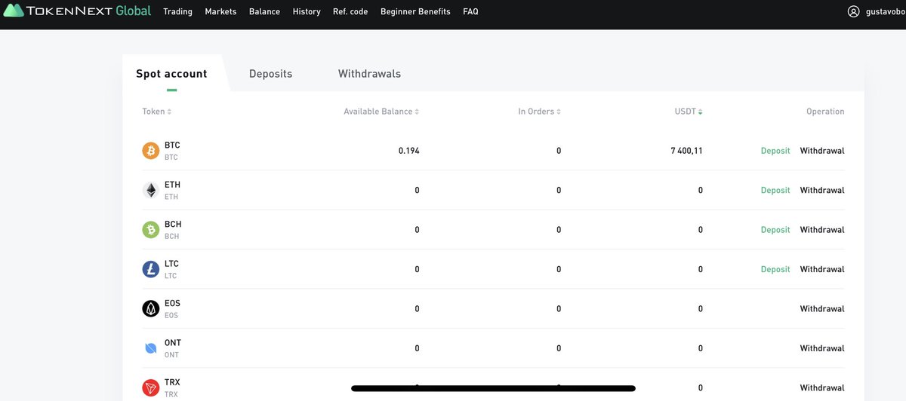This screenshot has height=401, width=906.
Task: Click the BTC coin icon
Action: [x=151, y=151]
